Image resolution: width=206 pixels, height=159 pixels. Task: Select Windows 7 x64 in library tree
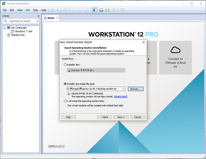(x=23, y=31)
